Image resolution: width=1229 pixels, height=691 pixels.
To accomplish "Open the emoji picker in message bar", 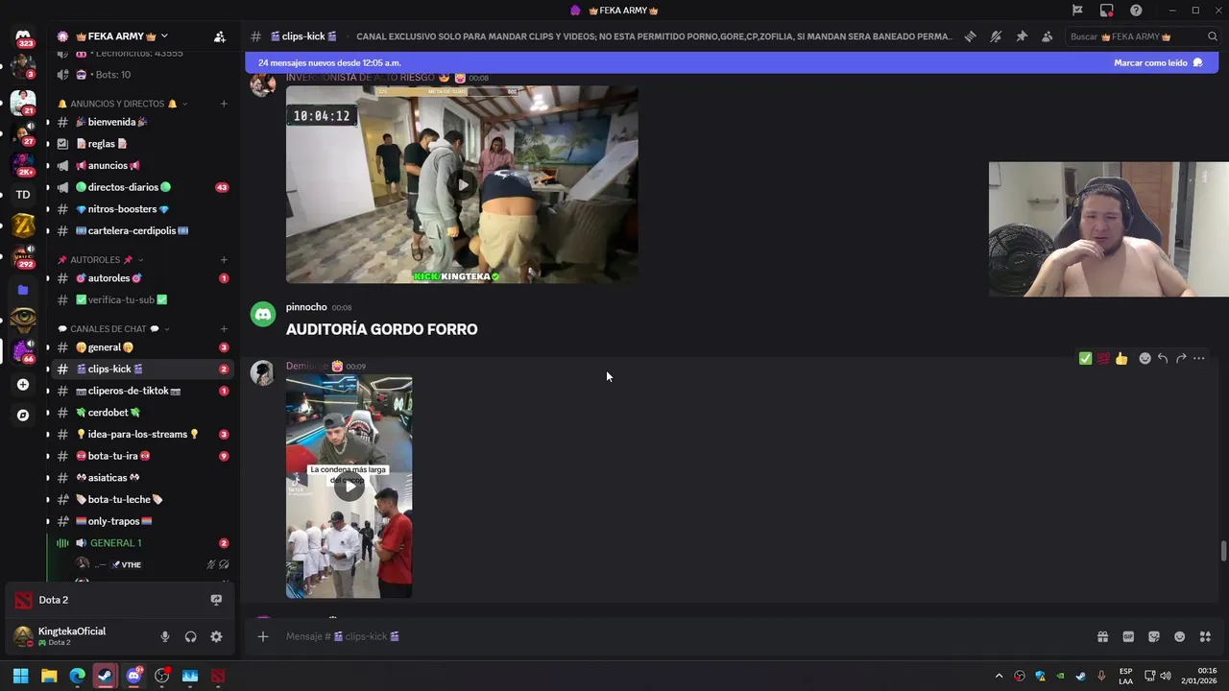I will tap(1180, 636).
